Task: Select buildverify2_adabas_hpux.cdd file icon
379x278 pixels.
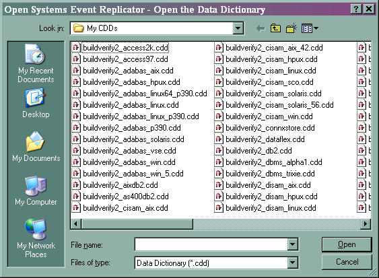Action: pos(76,82)
